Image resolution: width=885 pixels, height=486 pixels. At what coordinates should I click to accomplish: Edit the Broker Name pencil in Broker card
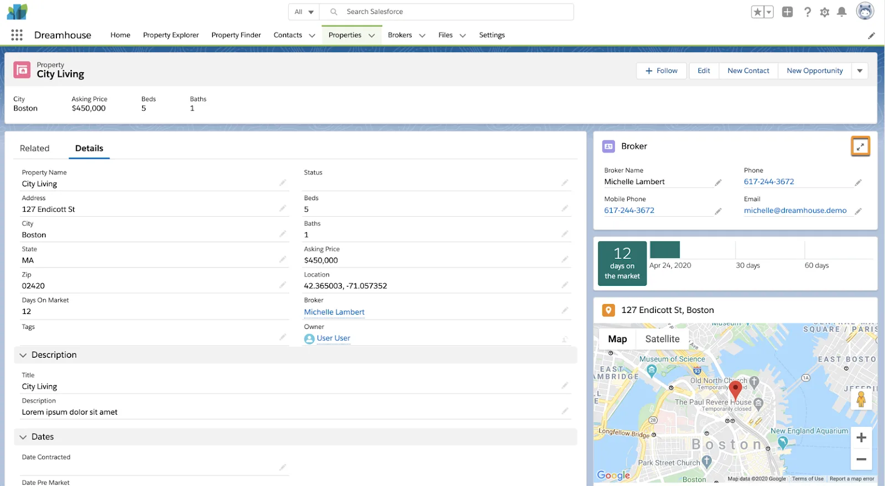point(718,182)
